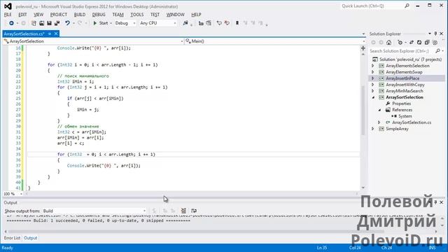Open the PROJECT menu
448x252 pixels.
click(x=59, y=15)
